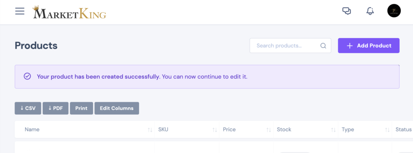Image resolution: width=413 pixels, height=153 pixels.
Task: Click the MarketKing logo
Action: pyautogui.click(x=69, y=12)
